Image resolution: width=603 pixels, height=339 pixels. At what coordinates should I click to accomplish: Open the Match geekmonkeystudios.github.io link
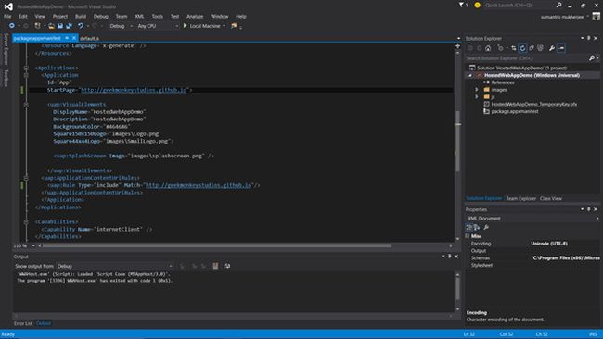(x=199, y=185)
